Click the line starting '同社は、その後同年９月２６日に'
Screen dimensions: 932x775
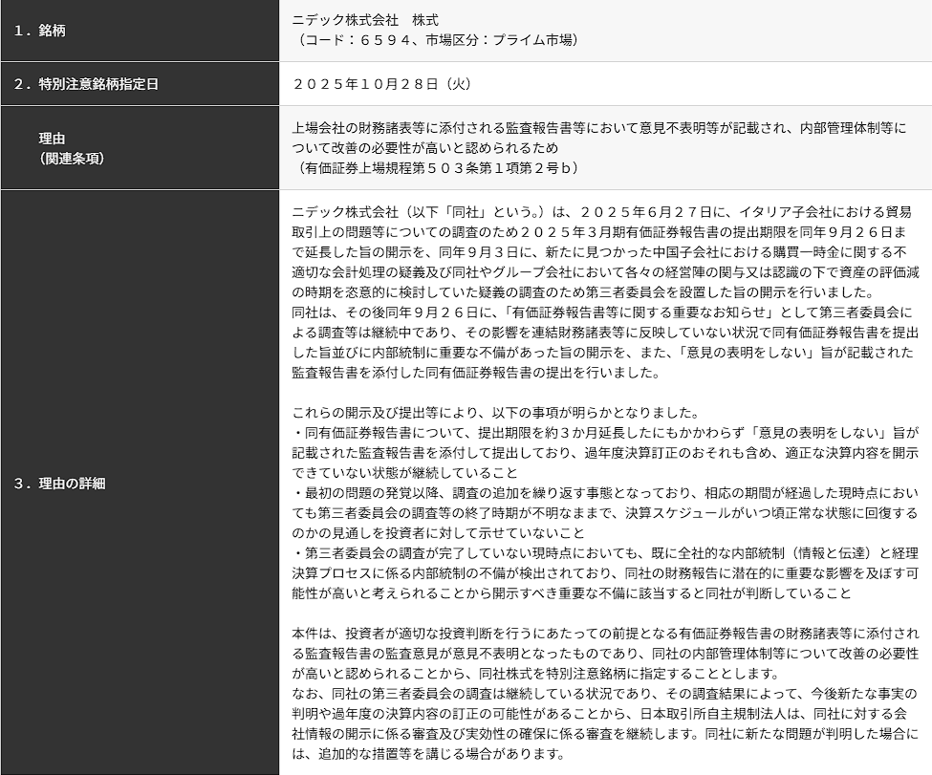click(x=601, y=312)
